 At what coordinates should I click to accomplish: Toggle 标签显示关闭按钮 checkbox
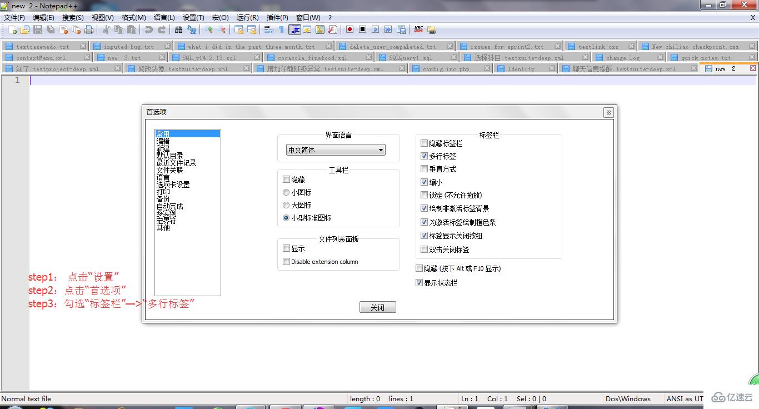pos(425,236)
